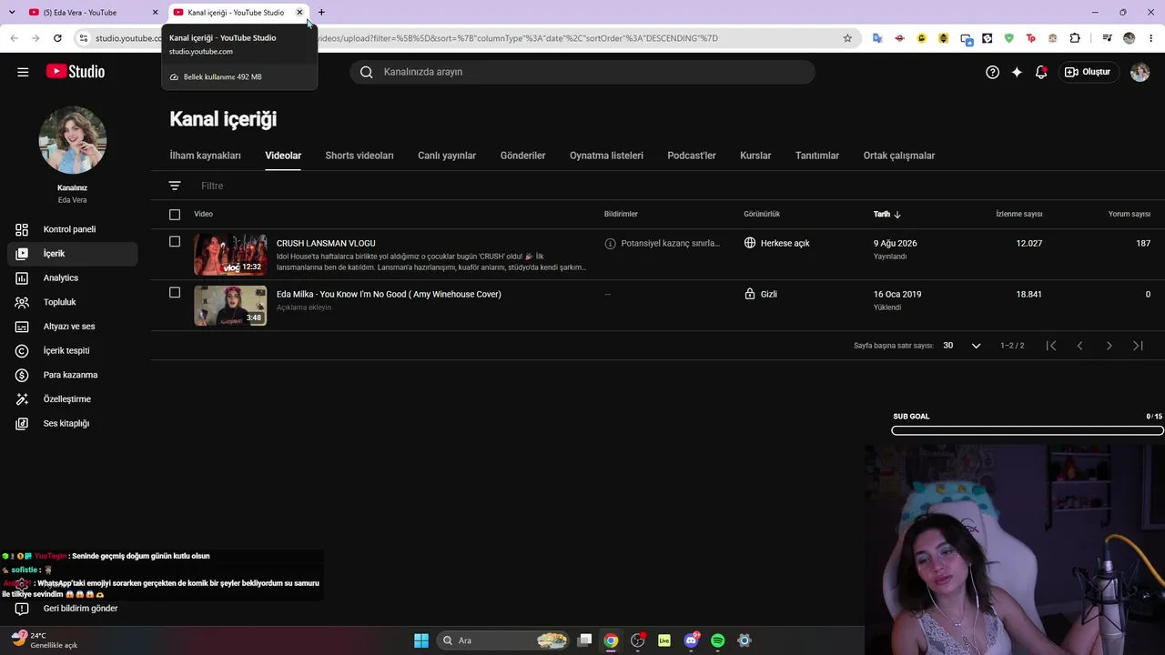Open the Windows Start menu

[421, 640]
